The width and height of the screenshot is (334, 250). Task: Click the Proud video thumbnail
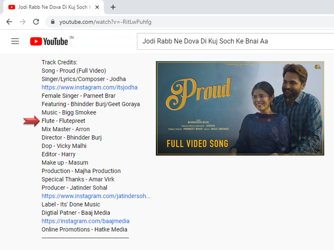pos(240,108)
